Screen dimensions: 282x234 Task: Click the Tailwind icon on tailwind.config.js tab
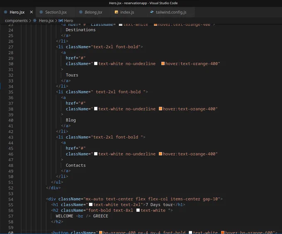pyautogui.click(x=152, y=12)
